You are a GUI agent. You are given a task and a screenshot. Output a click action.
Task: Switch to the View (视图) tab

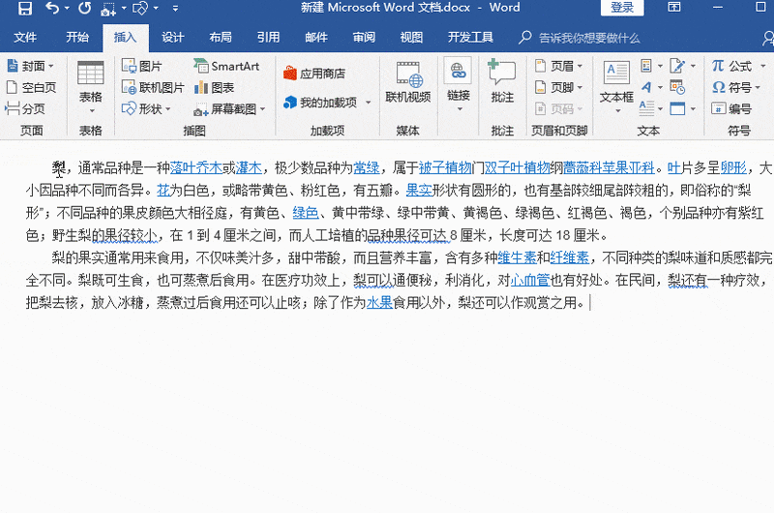click(x=411, y=38)
